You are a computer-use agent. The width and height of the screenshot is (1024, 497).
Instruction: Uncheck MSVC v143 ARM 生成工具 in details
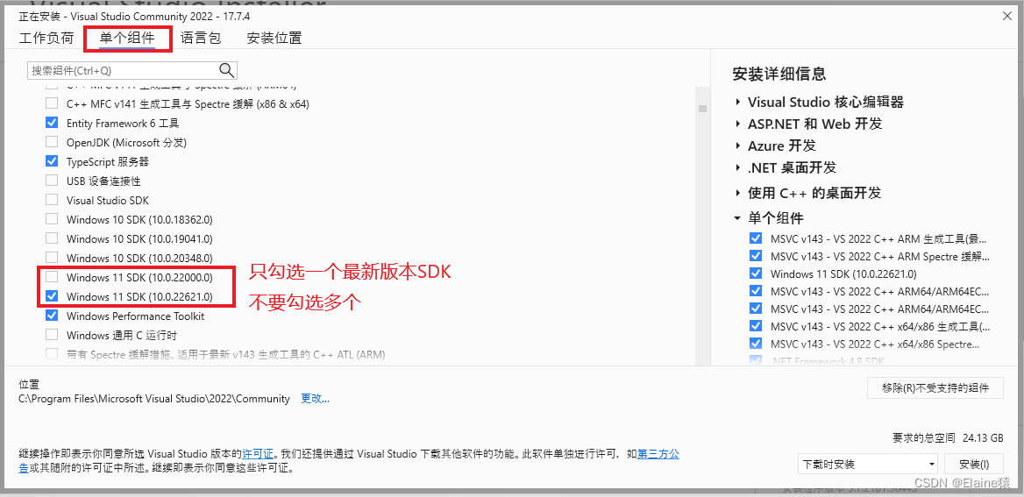pos(756,238)
